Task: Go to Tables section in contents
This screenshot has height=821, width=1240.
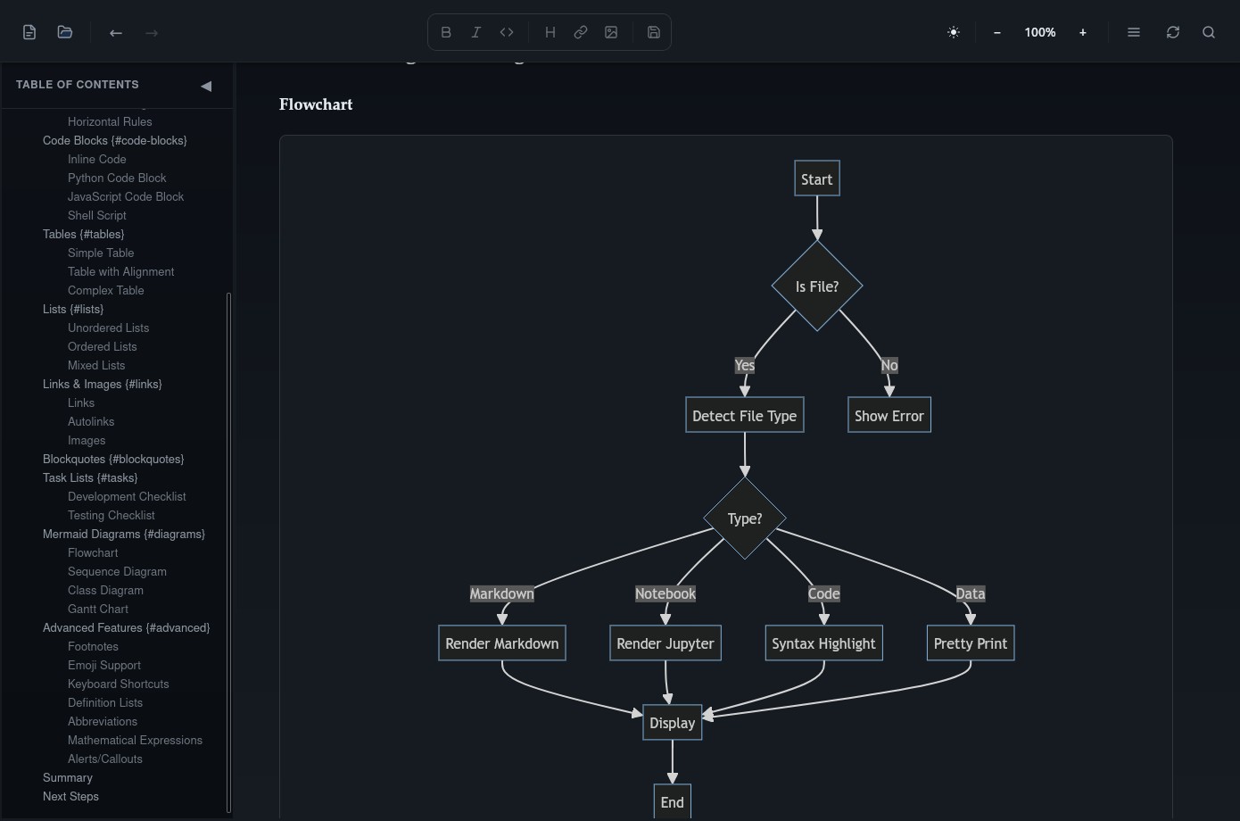Action: 84,234
